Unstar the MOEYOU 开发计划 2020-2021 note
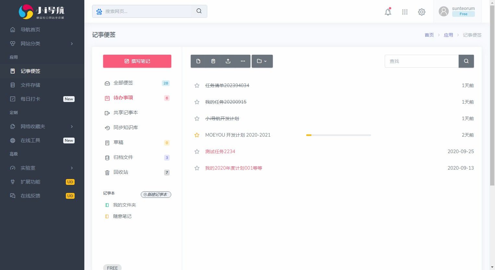This screenshot has height=270, width=495. 197,135
